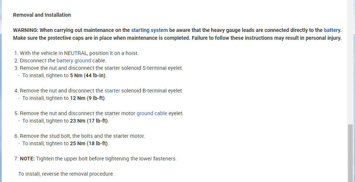
Task: Open the "starter" link in step 4
Action: pyautogui.click(x=112, y=91)
